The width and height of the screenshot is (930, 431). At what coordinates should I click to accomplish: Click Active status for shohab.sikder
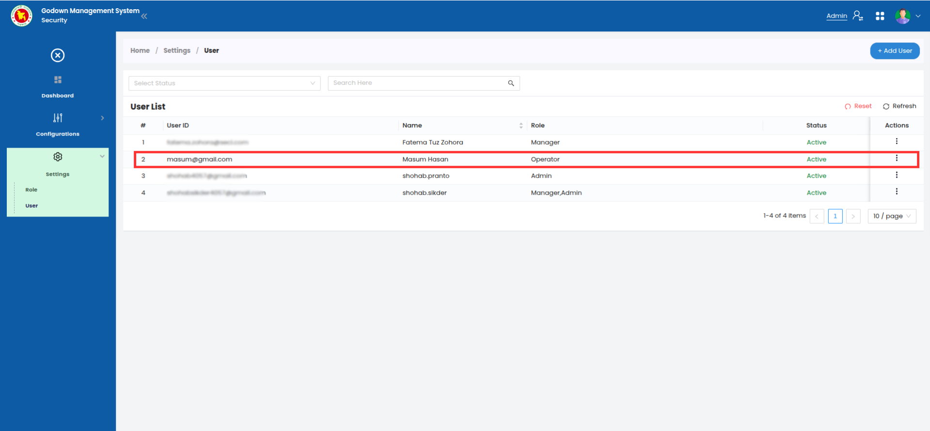[x=816, y=193]
